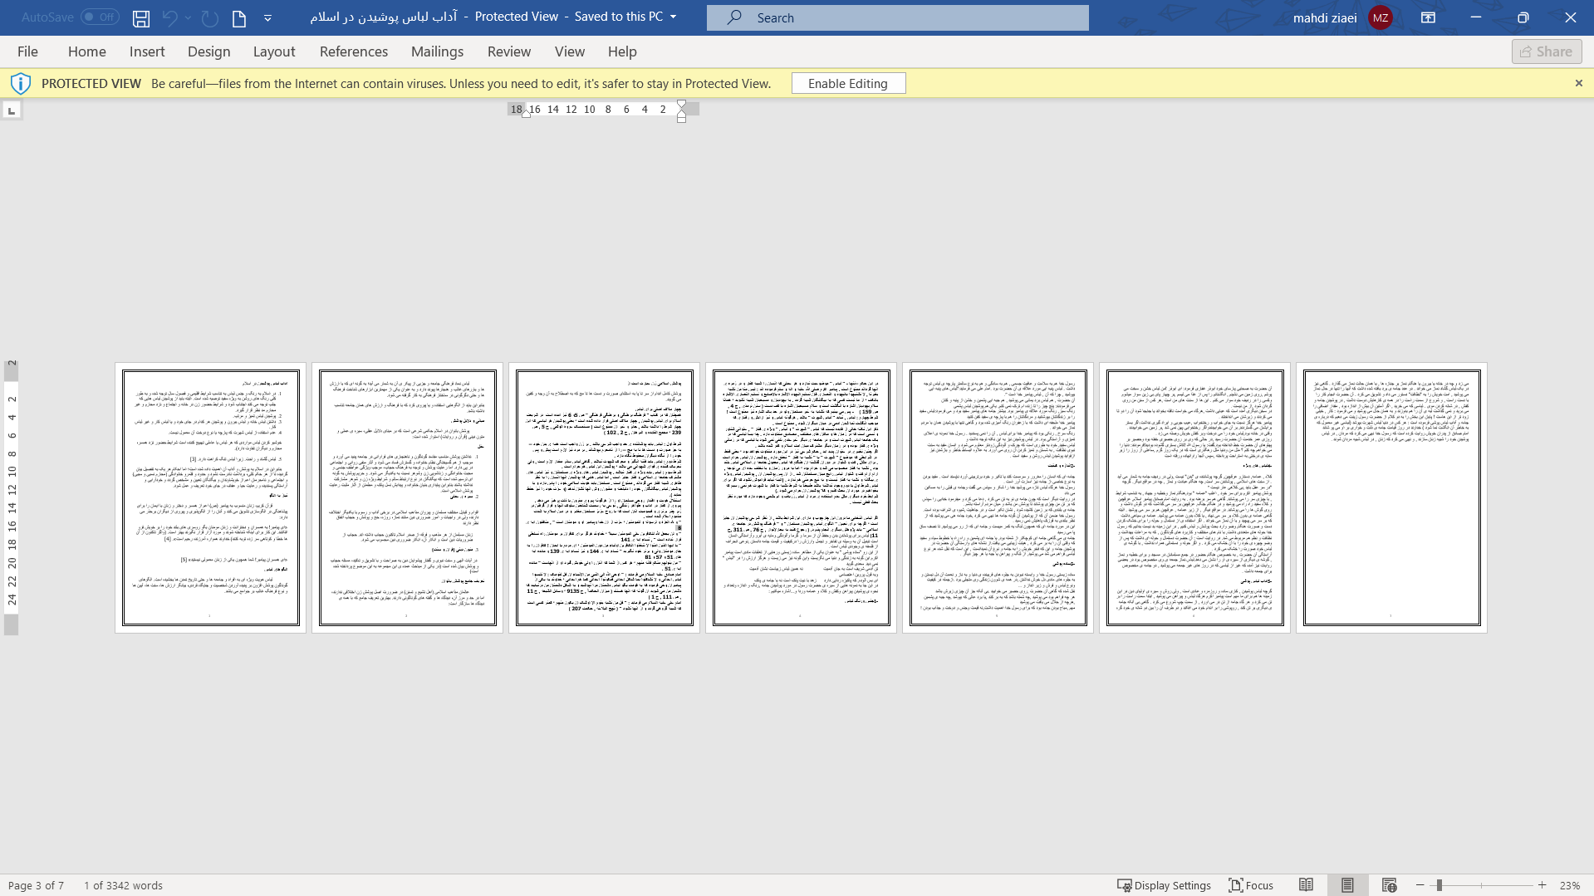Click the 23% zoom level
The width and height of the screenshot is (1594, 896).
tap(1570, 885)
